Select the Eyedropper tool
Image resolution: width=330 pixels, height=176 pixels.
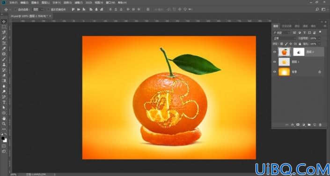click(x=4, y=48)
